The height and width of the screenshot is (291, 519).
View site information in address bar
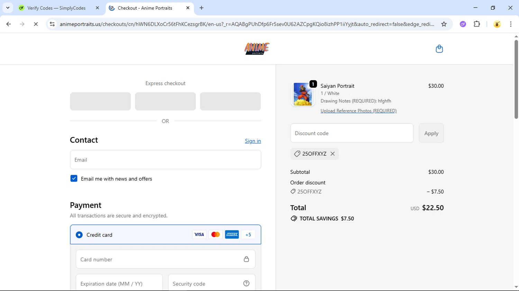pyautogui.click(x=52, y=24)
